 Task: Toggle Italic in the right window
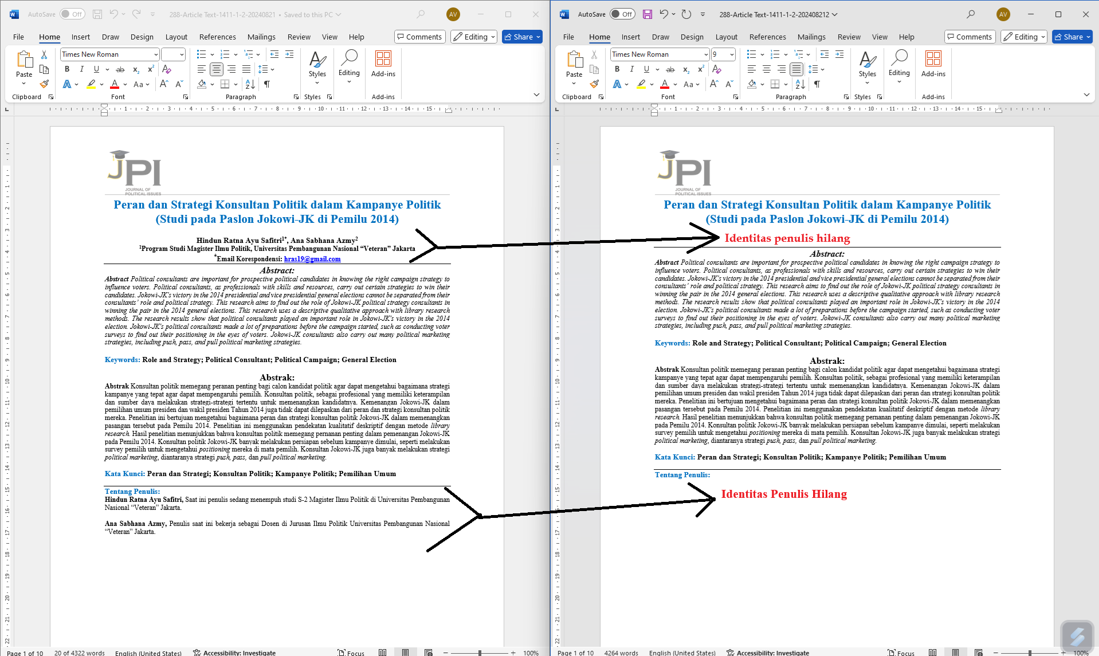631,69
